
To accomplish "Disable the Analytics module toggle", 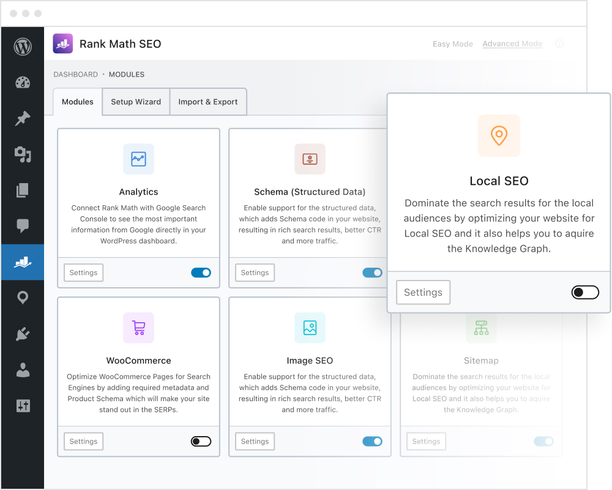I will coord(201,273).
